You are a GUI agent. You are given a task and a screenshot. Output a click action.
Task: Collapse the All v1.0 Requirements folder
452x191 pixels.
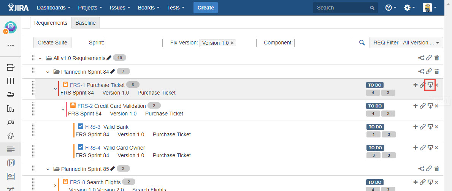tap(40, 58)
